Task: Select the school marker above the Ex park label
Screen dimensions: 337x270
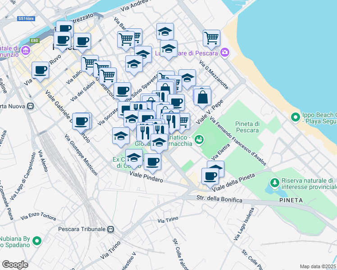Action: 134,158
